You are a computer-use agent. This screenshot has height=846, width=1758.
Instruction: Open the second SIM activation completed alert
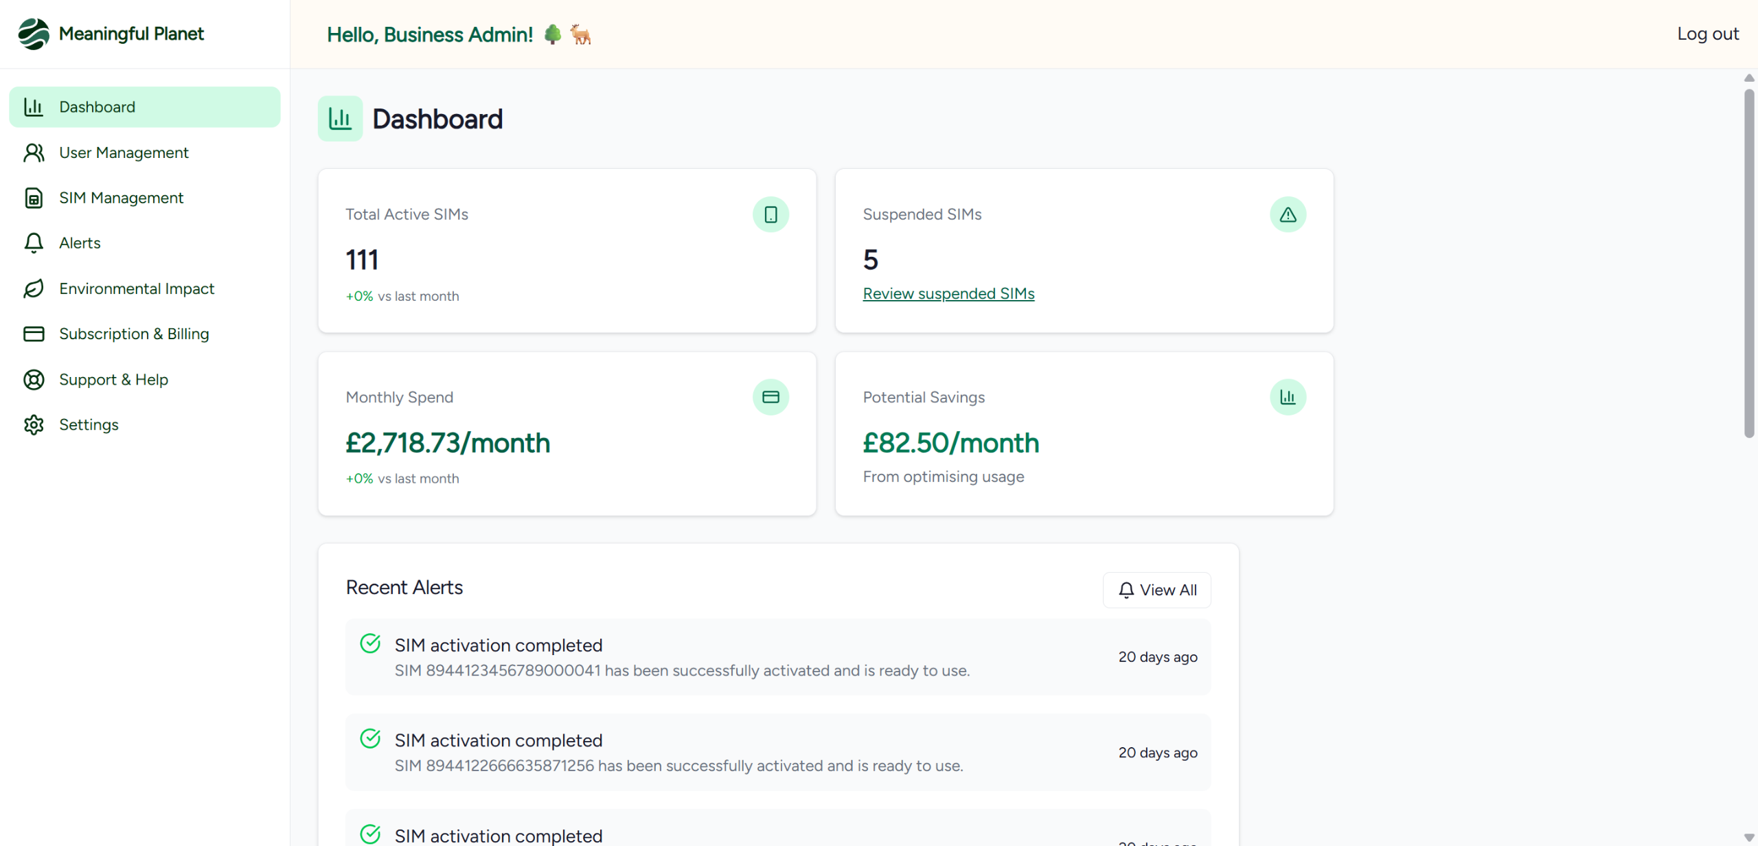(x=778, y=753)
